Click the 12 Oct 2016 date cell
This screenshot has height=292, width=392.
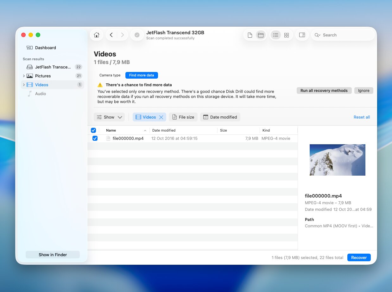pos(174,138)
